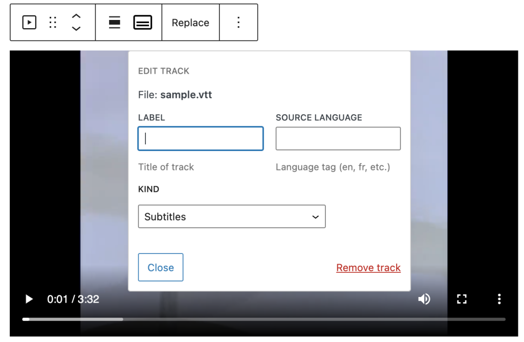Click the Remove track link
Image resolution: width=524 pixels, height=342 pixels.
(368, 267)
